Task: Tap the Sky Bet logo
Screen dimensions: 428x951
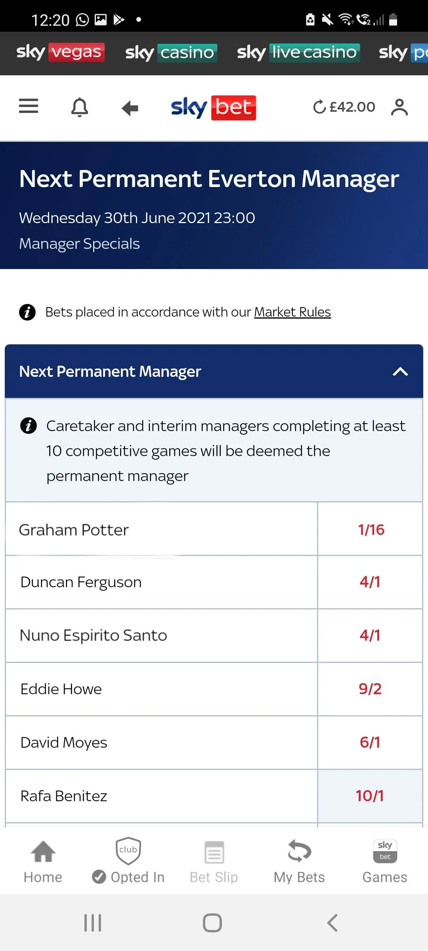Action: 213,107
